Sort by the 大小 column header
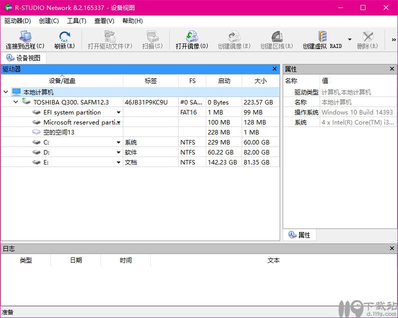The image size is (398, 318). [261, 81]
